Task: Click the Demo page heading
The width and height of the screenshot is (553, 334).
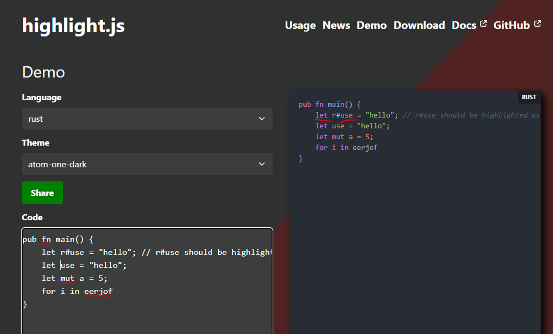Action: (x=44, y=72)
